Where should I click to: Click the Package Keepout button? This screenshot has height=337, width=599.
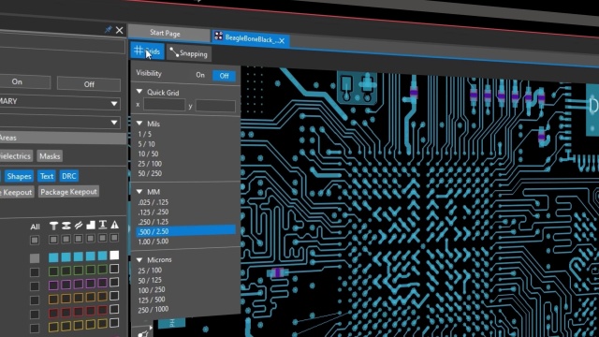(x=68, y=191)
